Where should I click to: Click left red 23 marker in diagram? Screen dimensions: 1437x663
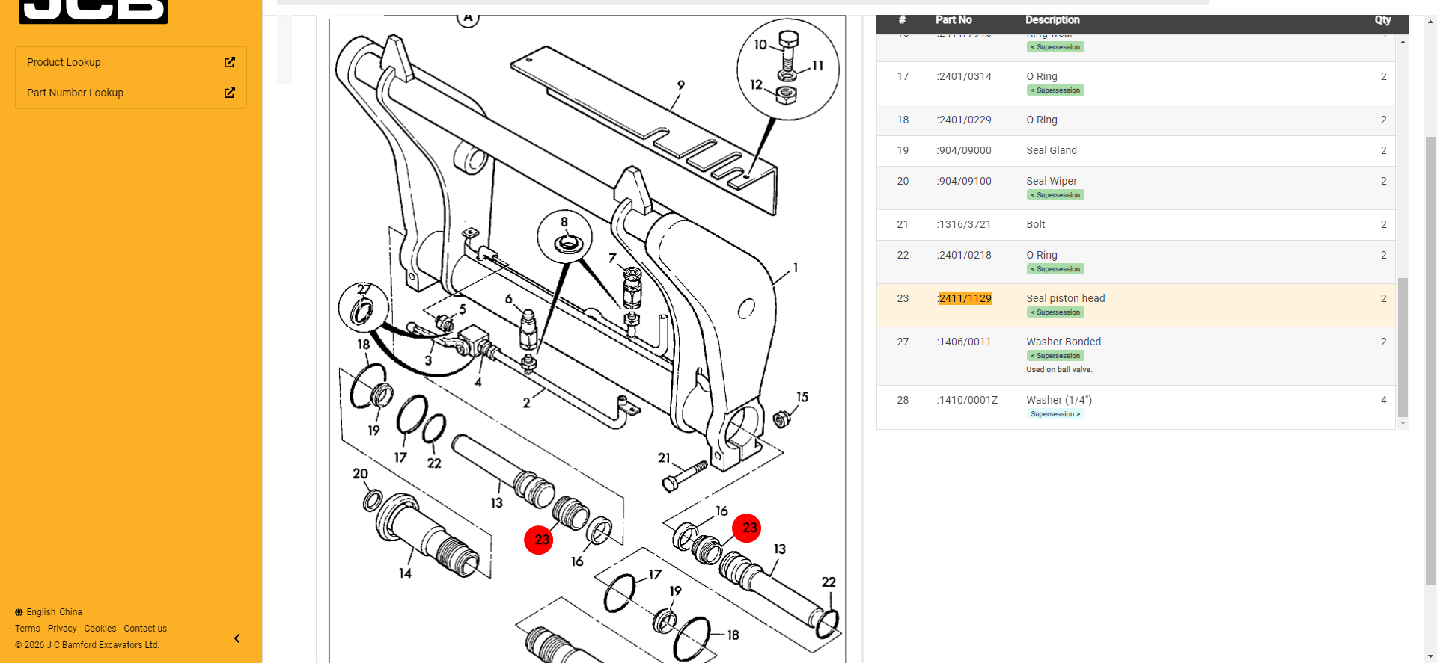tap(539, 540)
